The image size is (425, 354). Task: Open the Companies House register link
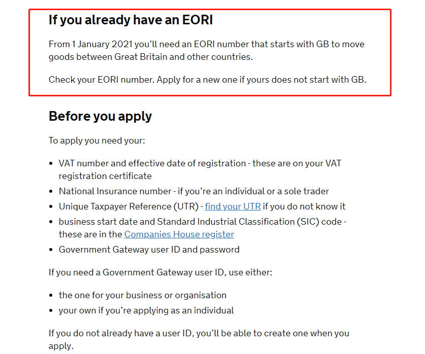tap(179, 234)
